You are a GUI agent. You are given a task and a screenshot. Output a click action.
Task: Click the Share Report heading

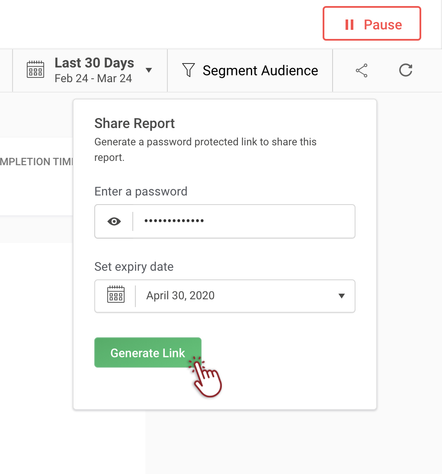[x=135, y=123]
